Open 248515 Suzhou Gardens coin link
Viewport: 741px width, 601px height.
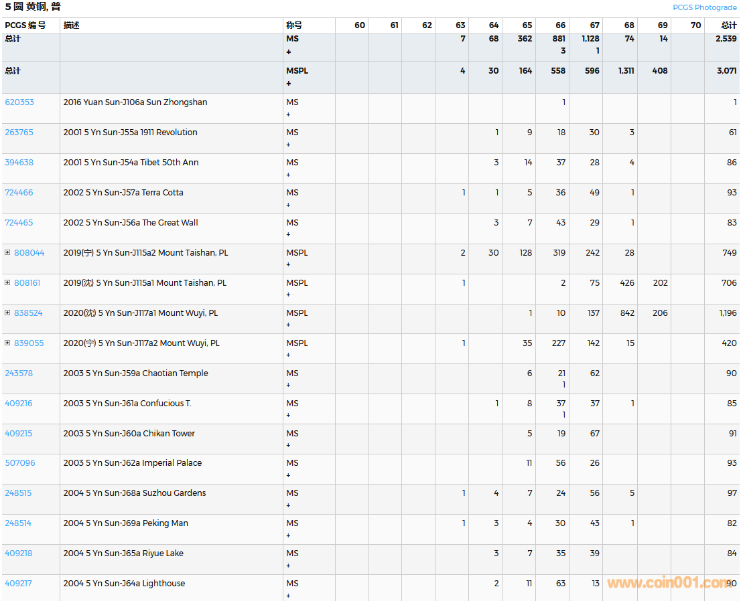click(18, 493)
